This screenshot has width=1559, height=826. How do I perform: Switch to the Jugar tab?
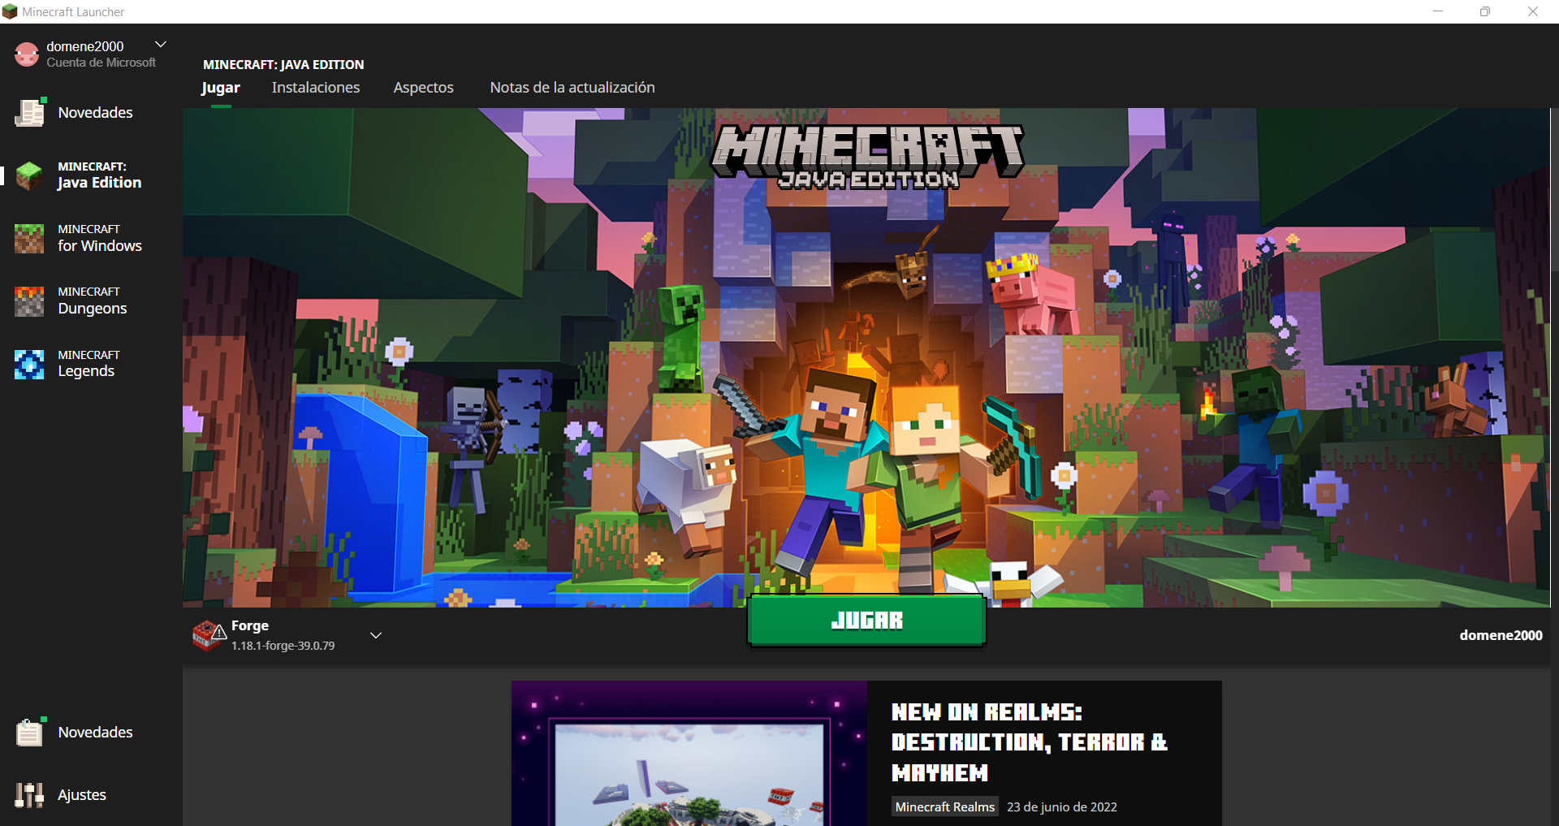click(x=221, y=88)
